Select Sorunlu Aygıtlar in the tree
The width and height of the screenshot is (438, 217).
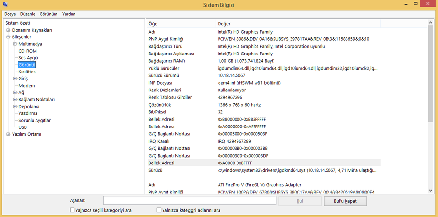click(x=35, y=120)
